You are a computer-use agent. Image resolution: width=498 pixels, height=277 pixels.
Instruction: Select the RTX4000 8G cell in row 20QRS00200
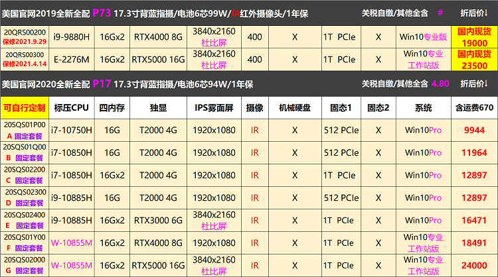coord(158,37)
